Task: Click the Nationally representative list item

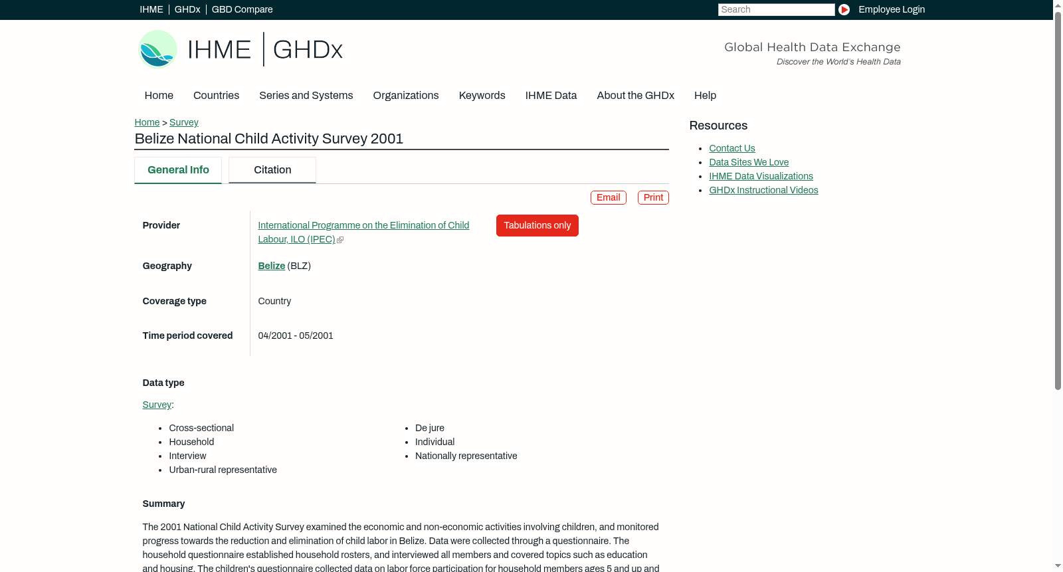Action: click(466, 456)
